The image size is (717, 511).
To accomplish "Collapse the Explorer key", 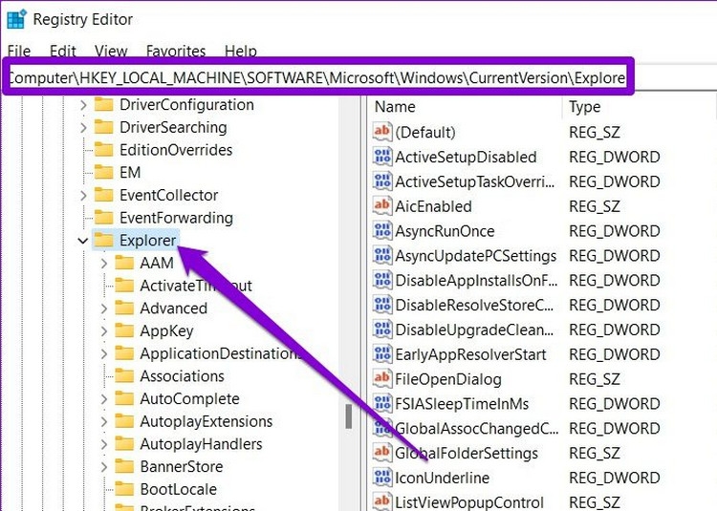I will point(83,241).
